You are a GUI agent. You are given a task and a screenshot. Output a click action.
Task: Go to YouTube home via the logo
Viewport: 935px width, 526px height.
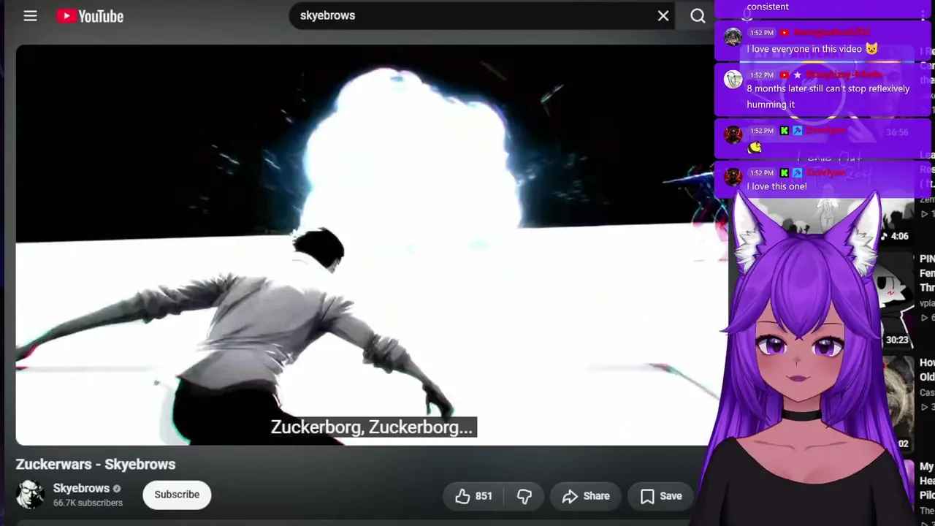tap(90, 15)
